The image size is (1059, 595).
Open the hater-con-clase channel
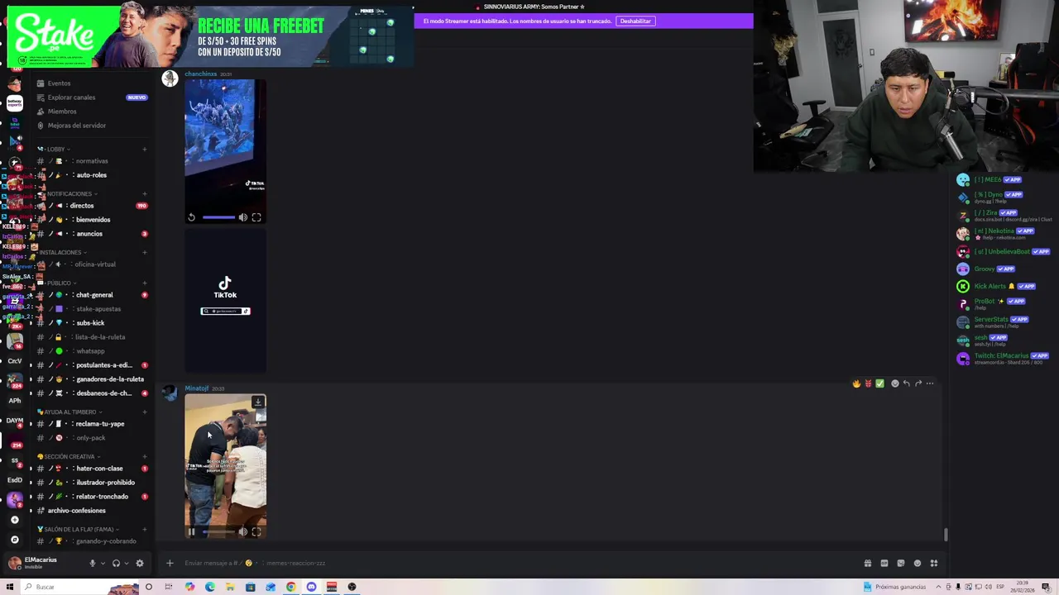click(x=99, y=469)
